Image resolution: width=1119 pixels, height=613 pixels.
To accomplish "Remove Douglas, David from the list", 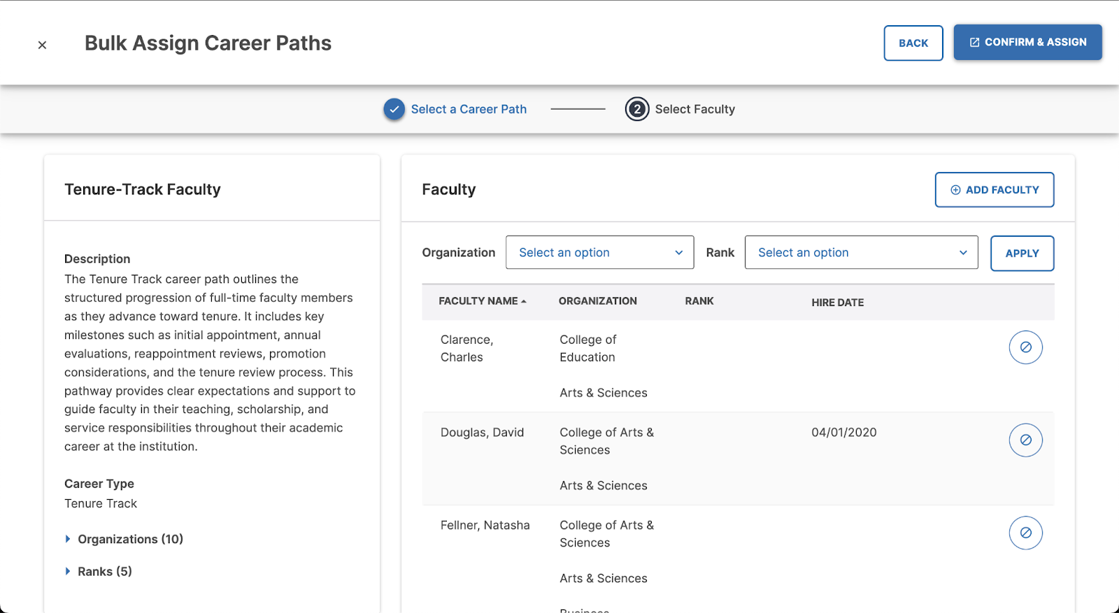I will tap(1026, 440).
